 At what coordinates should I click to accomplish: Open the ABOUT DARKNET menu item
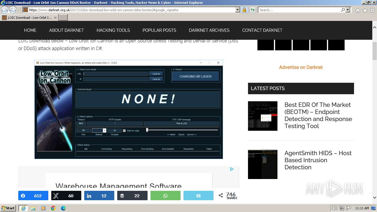click(67, 30)
